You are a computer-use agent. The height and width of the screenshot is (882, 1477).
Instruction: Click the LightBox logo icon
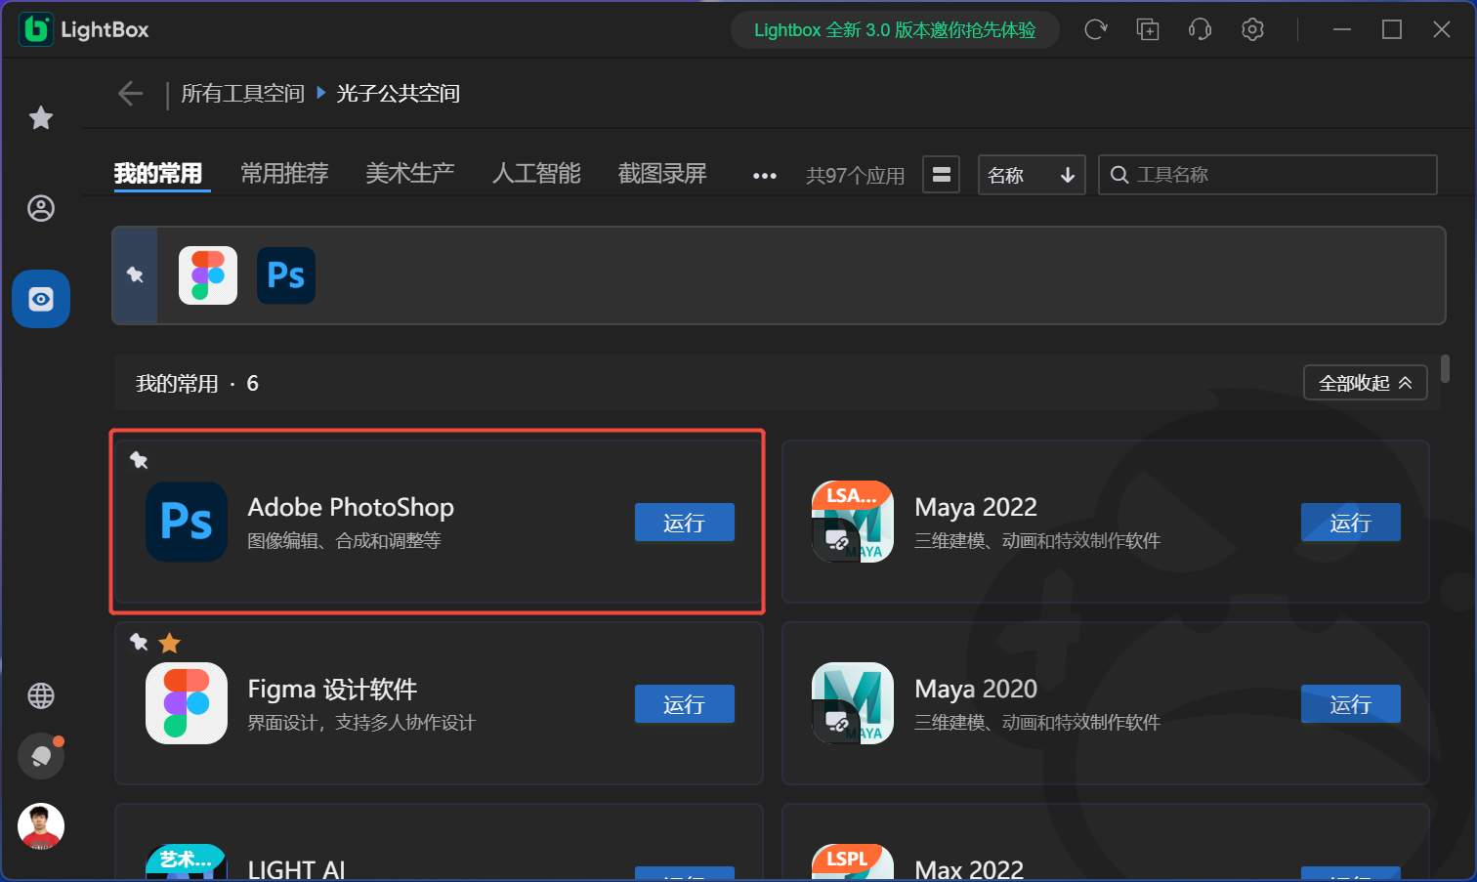click(36, 29)
